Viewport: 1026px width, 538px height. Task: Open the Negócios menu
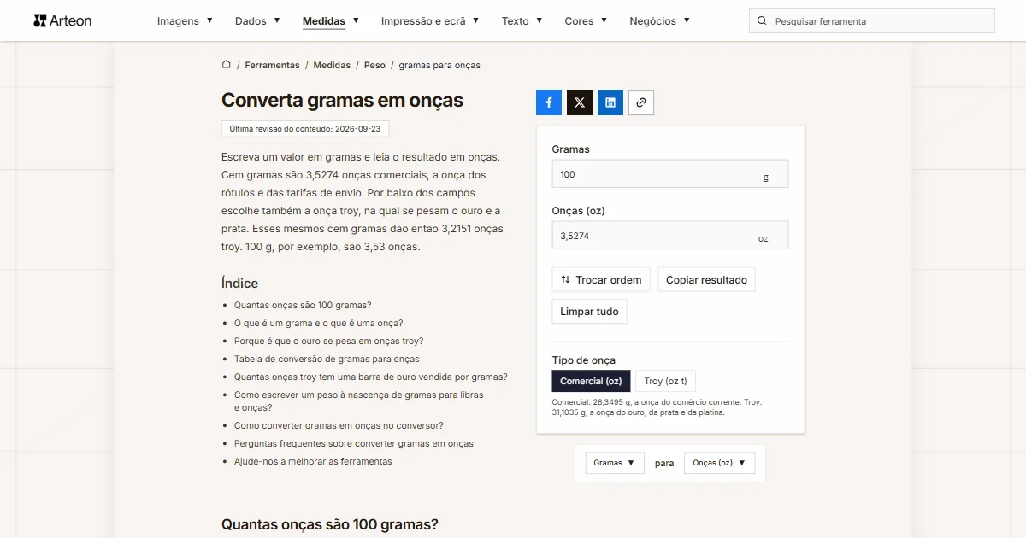coord(659,21)
